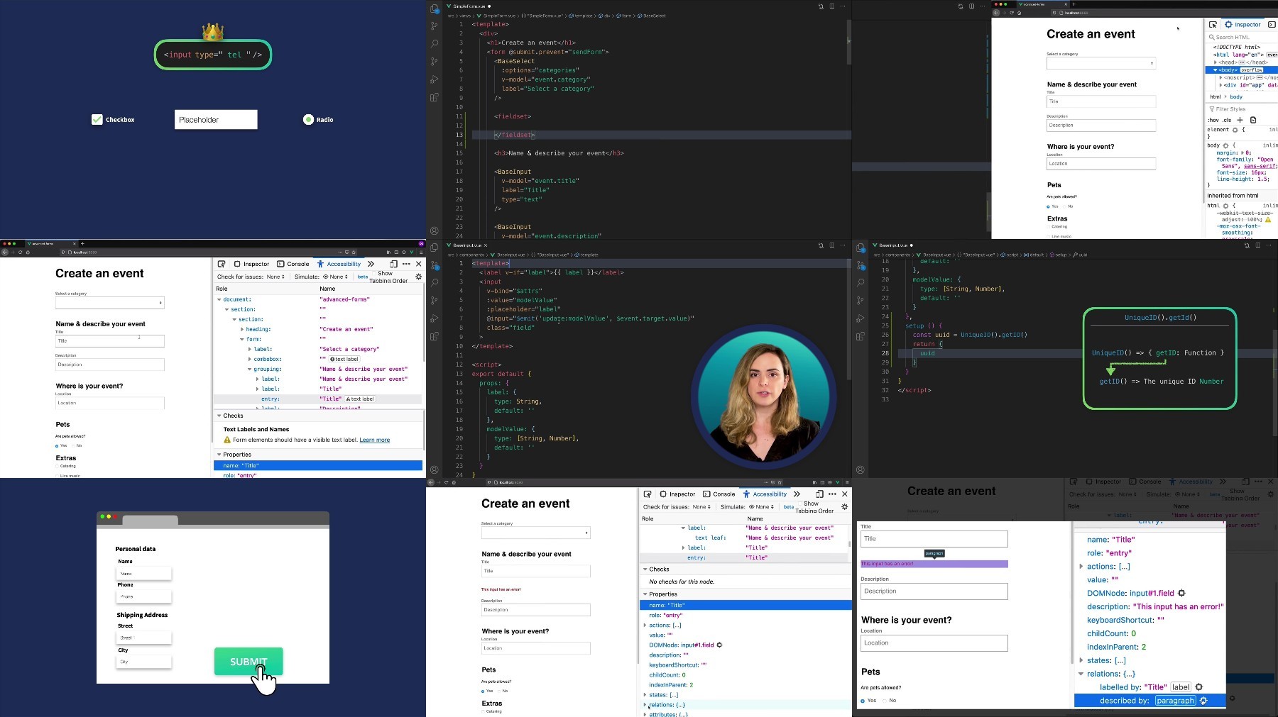This screenshot has width=1278, height=717.
Task: Open Explorer in the BaseInput.vue template editor
Action: (x=435, y=248)
